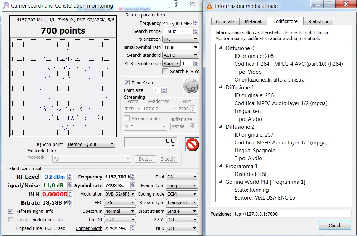Screen dimensions: 357x236
Task: Collapse the Programma 1 tree node
Action: (220, 166)
